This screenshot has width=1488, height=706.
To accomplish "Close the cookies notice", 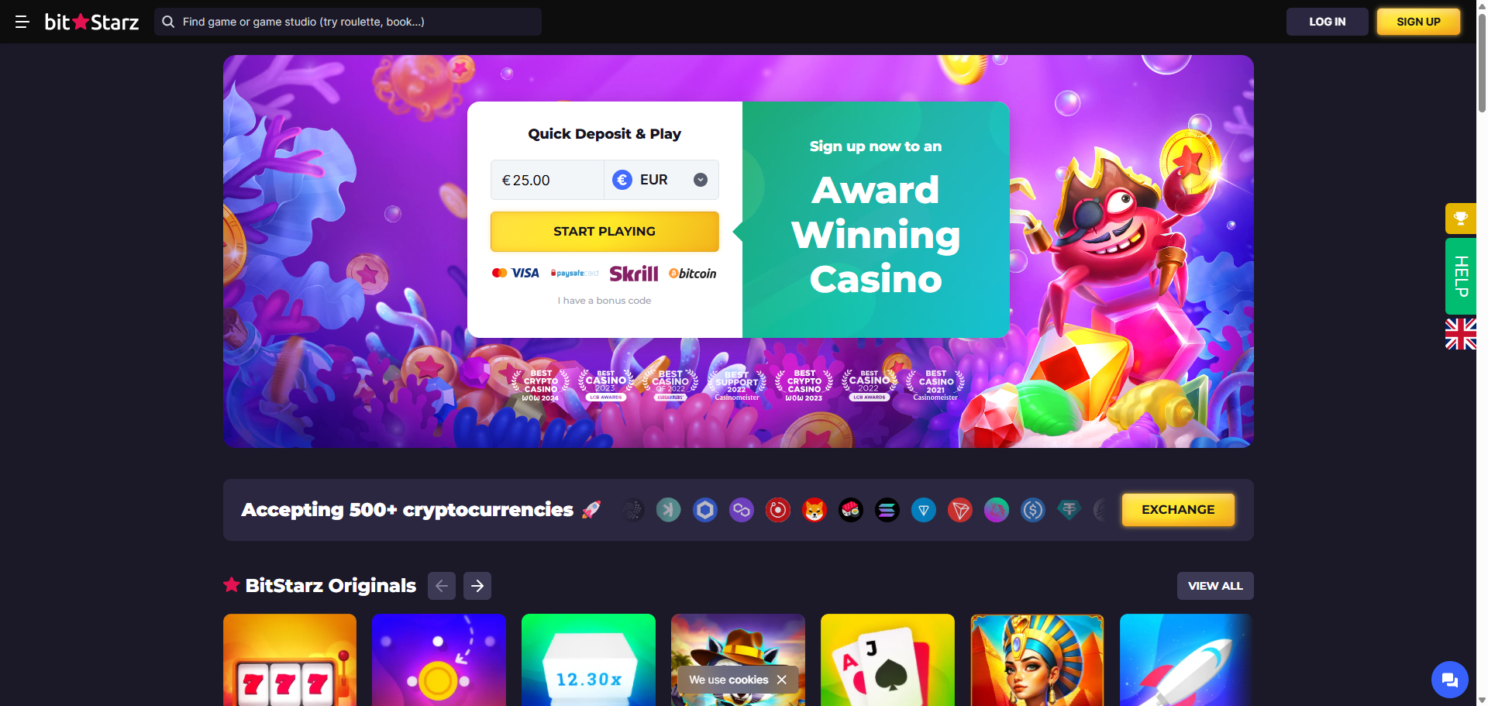I will pyautogui.click(x=781, y=680).
